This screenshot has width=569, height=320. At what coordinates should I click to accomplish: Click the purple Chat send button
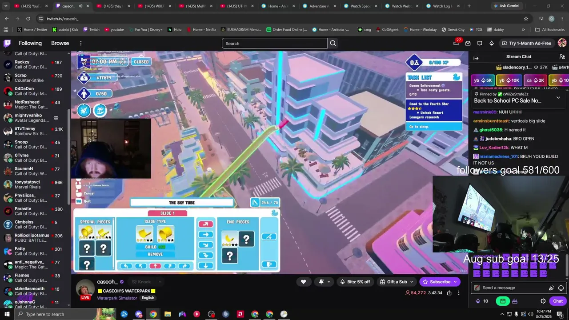coord(558,301)
